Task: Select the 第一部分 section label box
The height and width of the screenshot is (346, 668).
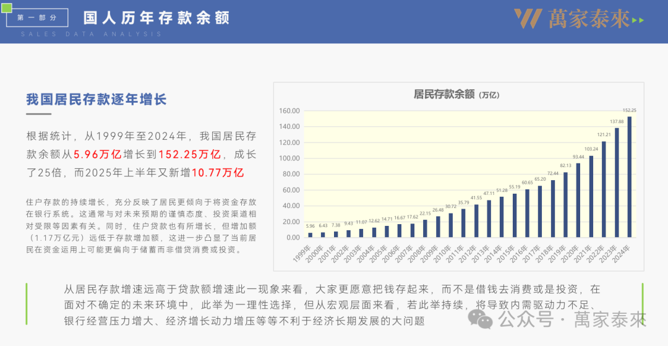Action: (x=38, y=18)
